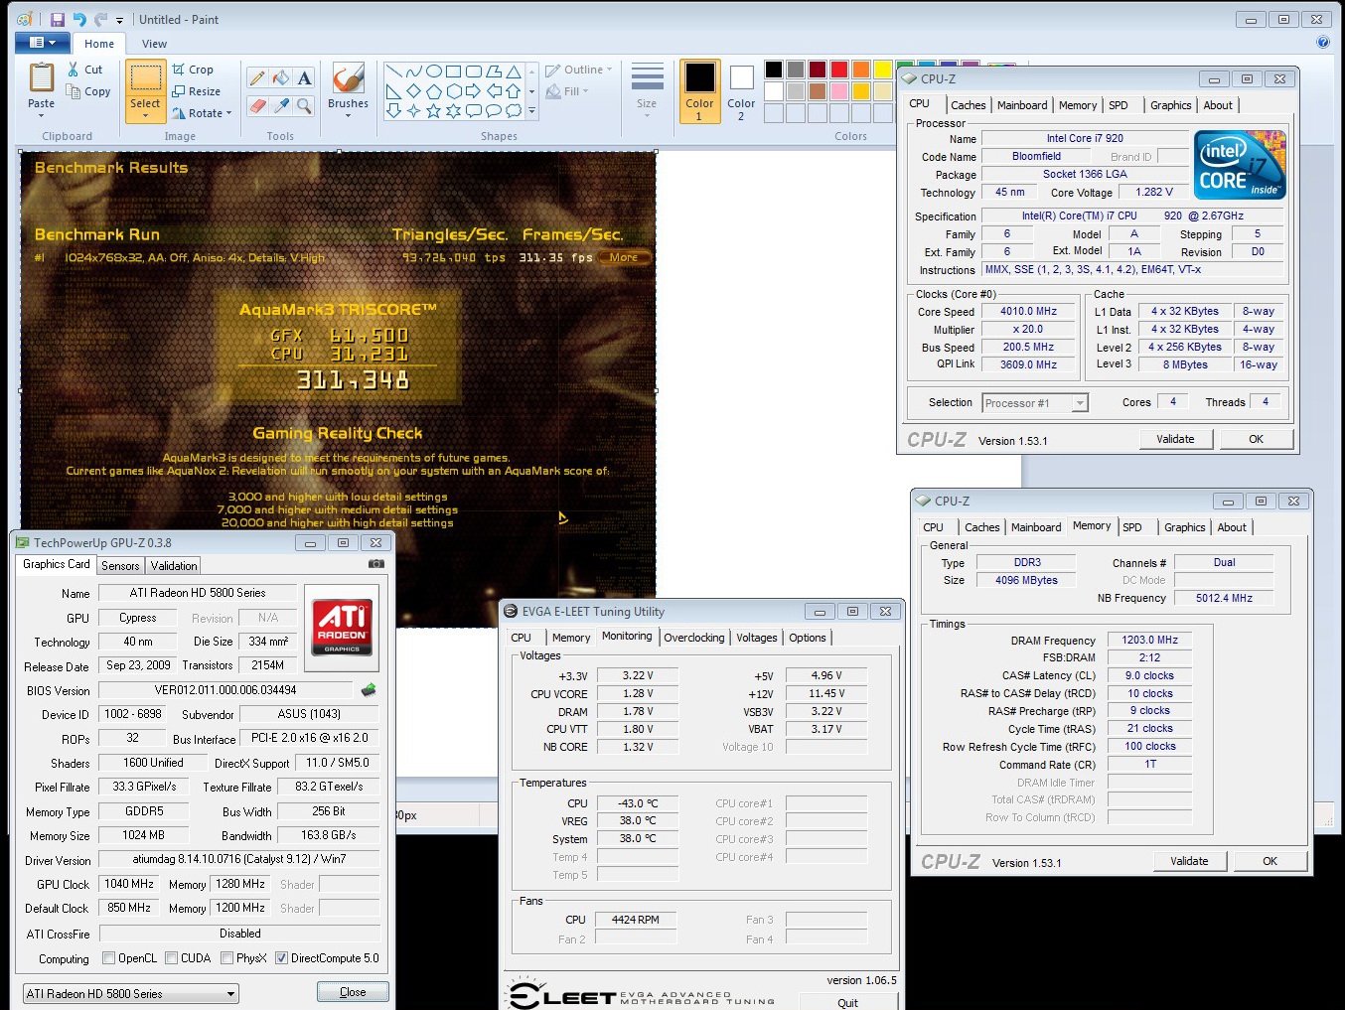1345x1010 pixels.
Task: Switch to the View ribbon tab in Paint
Action: (x=154, y=44)
